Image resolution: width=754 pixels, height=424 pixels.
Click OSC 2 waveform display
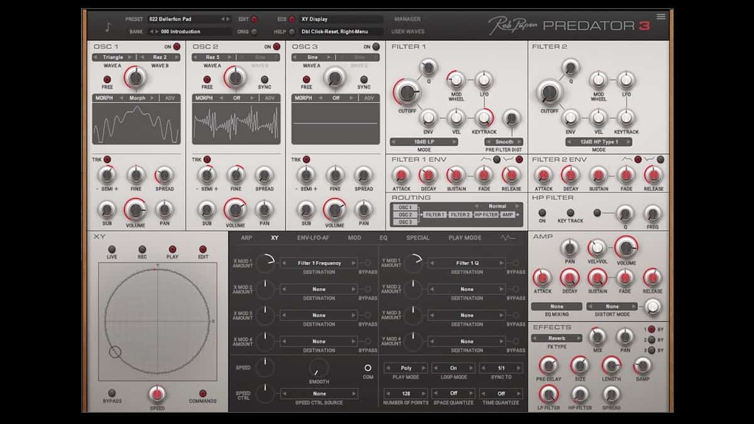click(x=236, y=124)
